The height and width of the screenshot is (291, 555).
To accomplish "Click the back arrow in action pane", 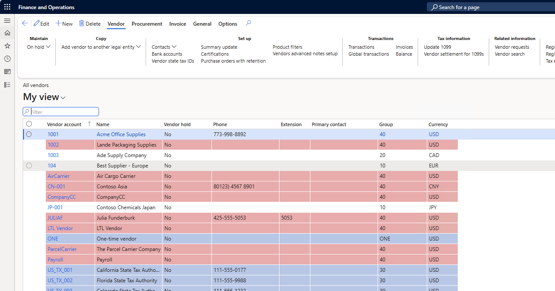I will 25,23.
